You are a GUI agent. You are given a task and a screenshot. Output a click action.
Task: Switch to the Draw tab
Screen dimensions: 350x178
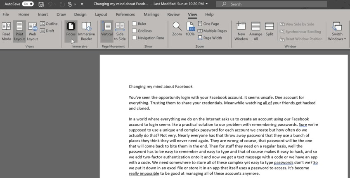point(61,14)
